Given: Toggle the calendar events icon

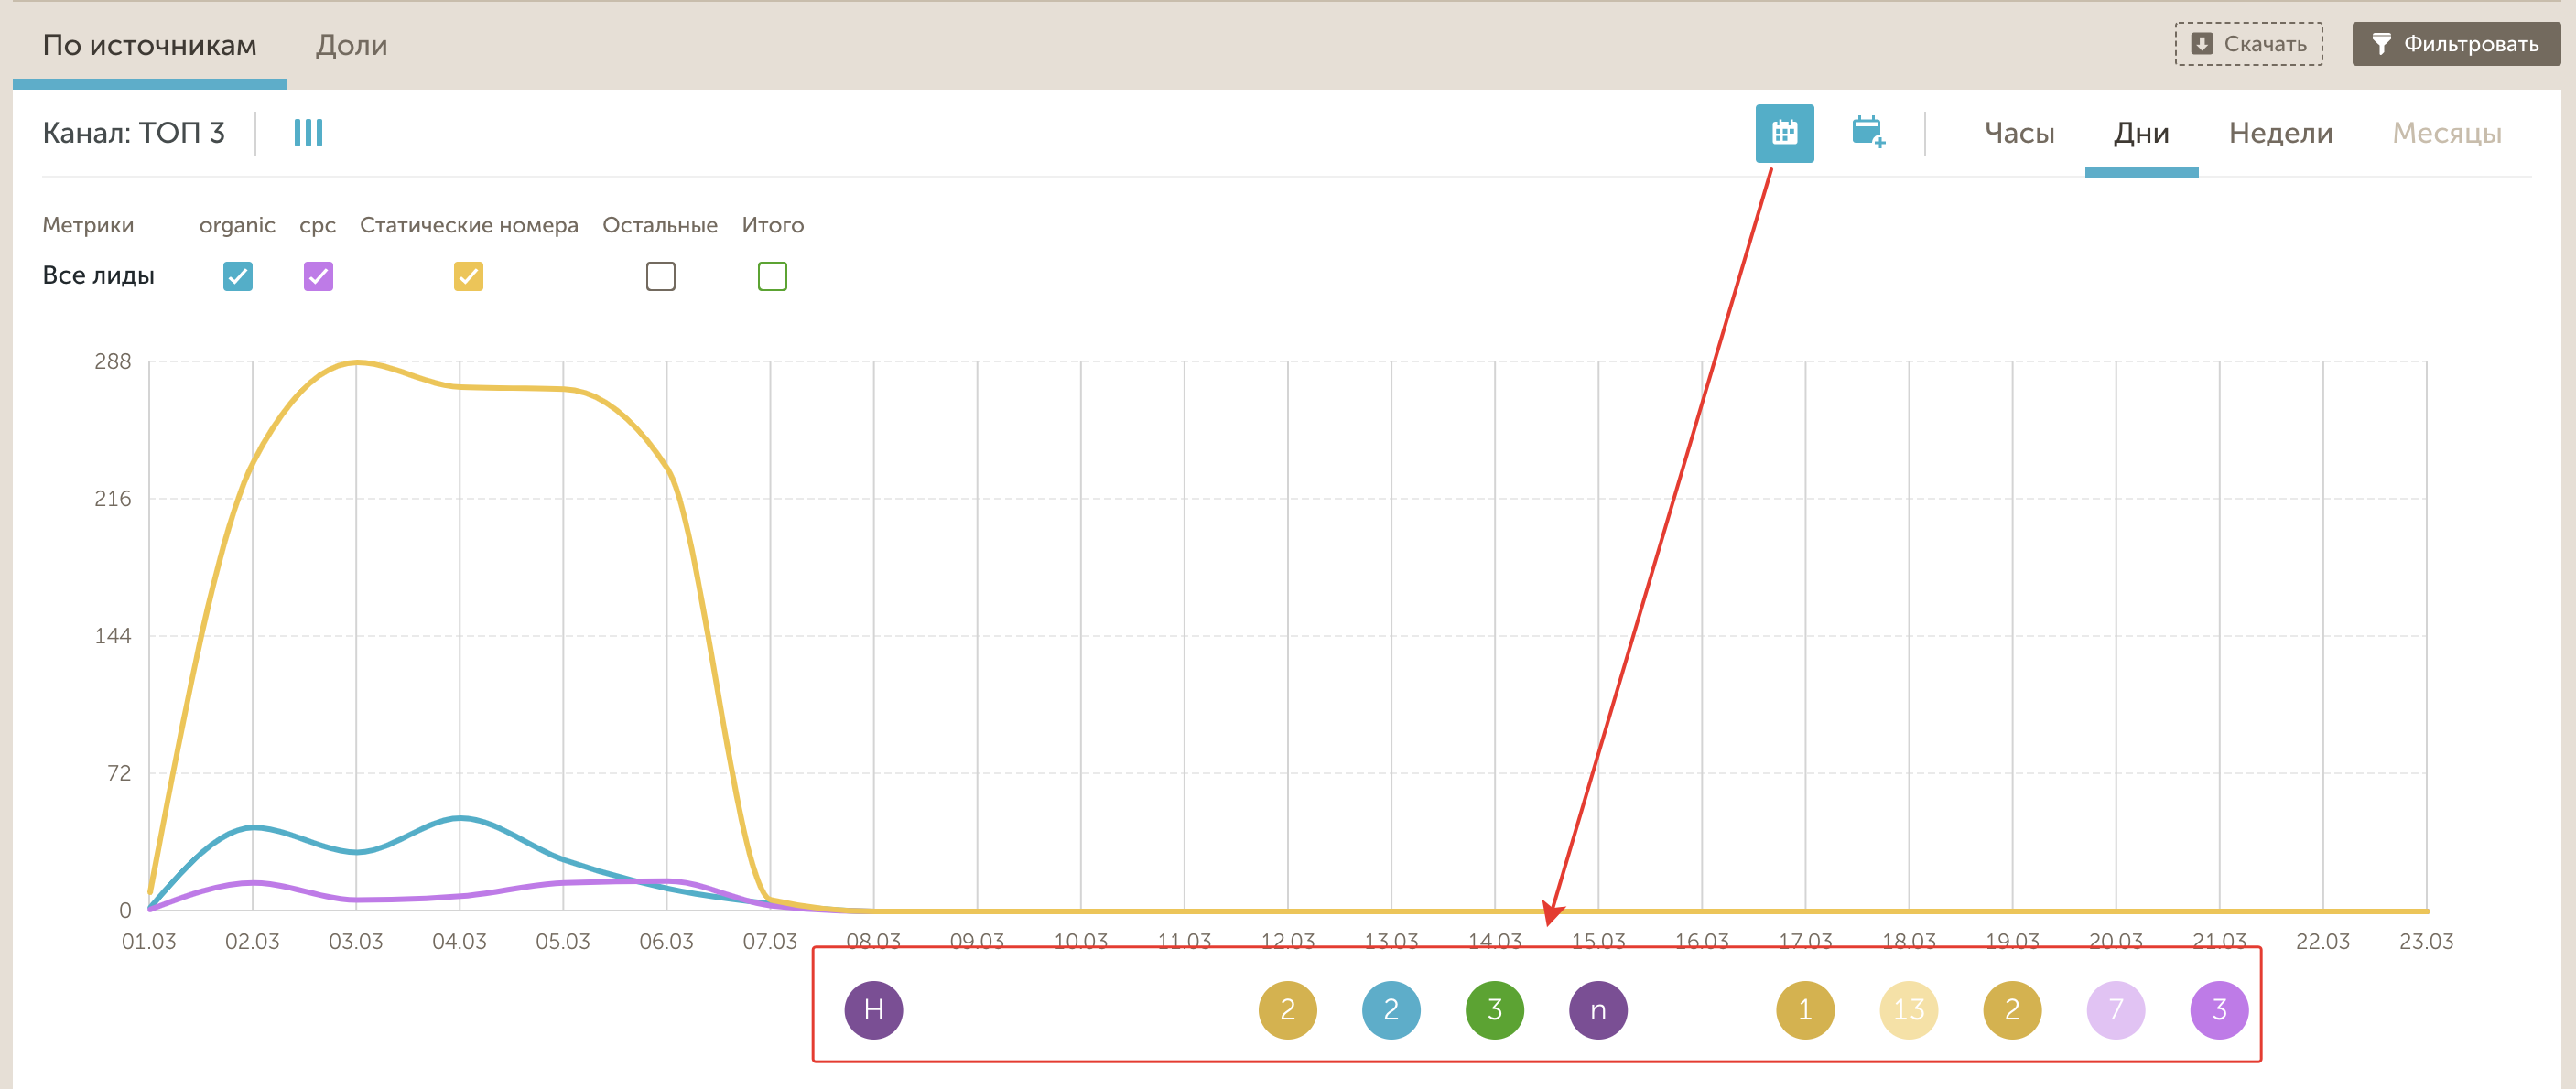Looking at the screenshot, I should click(x=1784, y=133).
